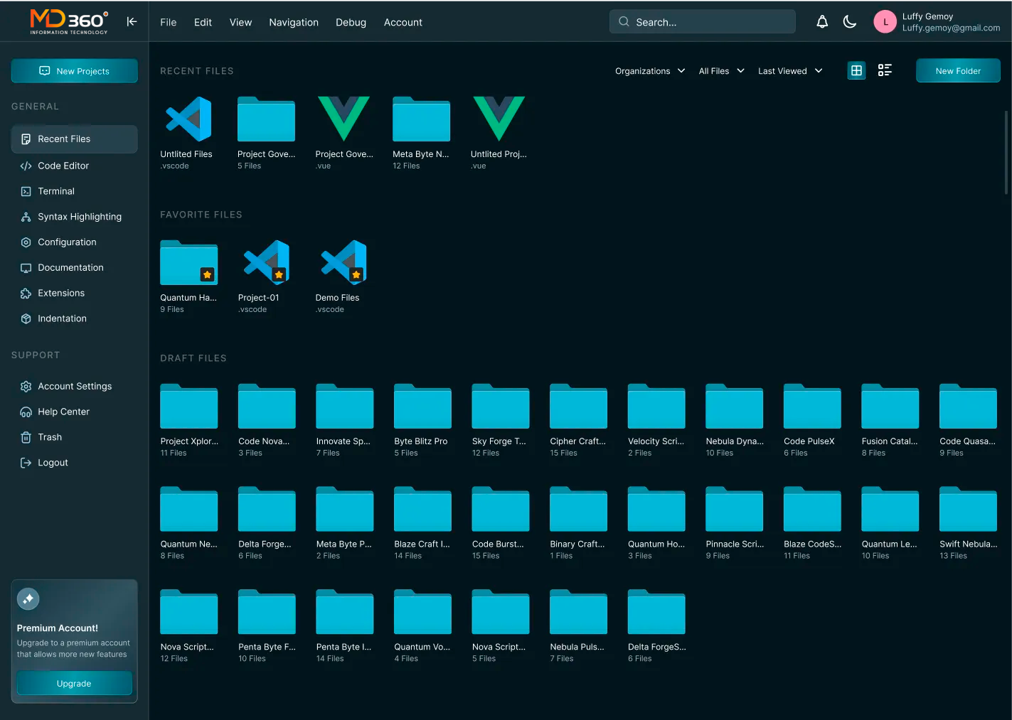This screenshot has width=1012, height=720.
Task: Open the Last Viewed sort dropdown
Action: (x=789, y=71)
